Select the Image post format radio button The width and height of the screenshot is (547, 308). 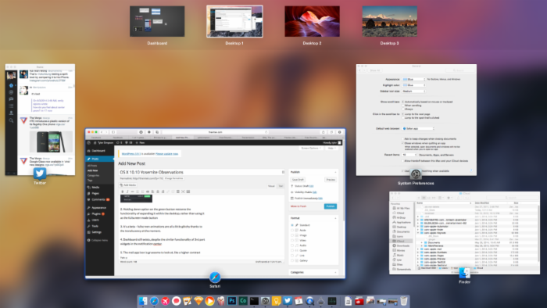pyautogui.click(x=292, y=235)
